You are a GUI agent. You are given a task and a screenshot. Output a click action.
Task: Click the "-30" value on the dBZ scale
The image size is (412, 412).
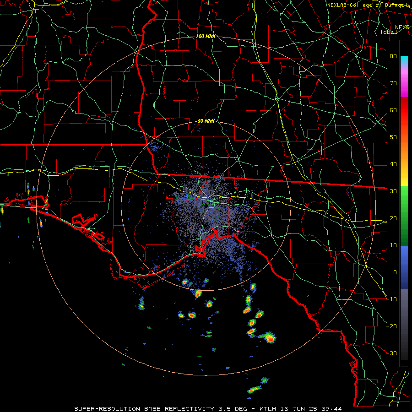pos(391,353)
